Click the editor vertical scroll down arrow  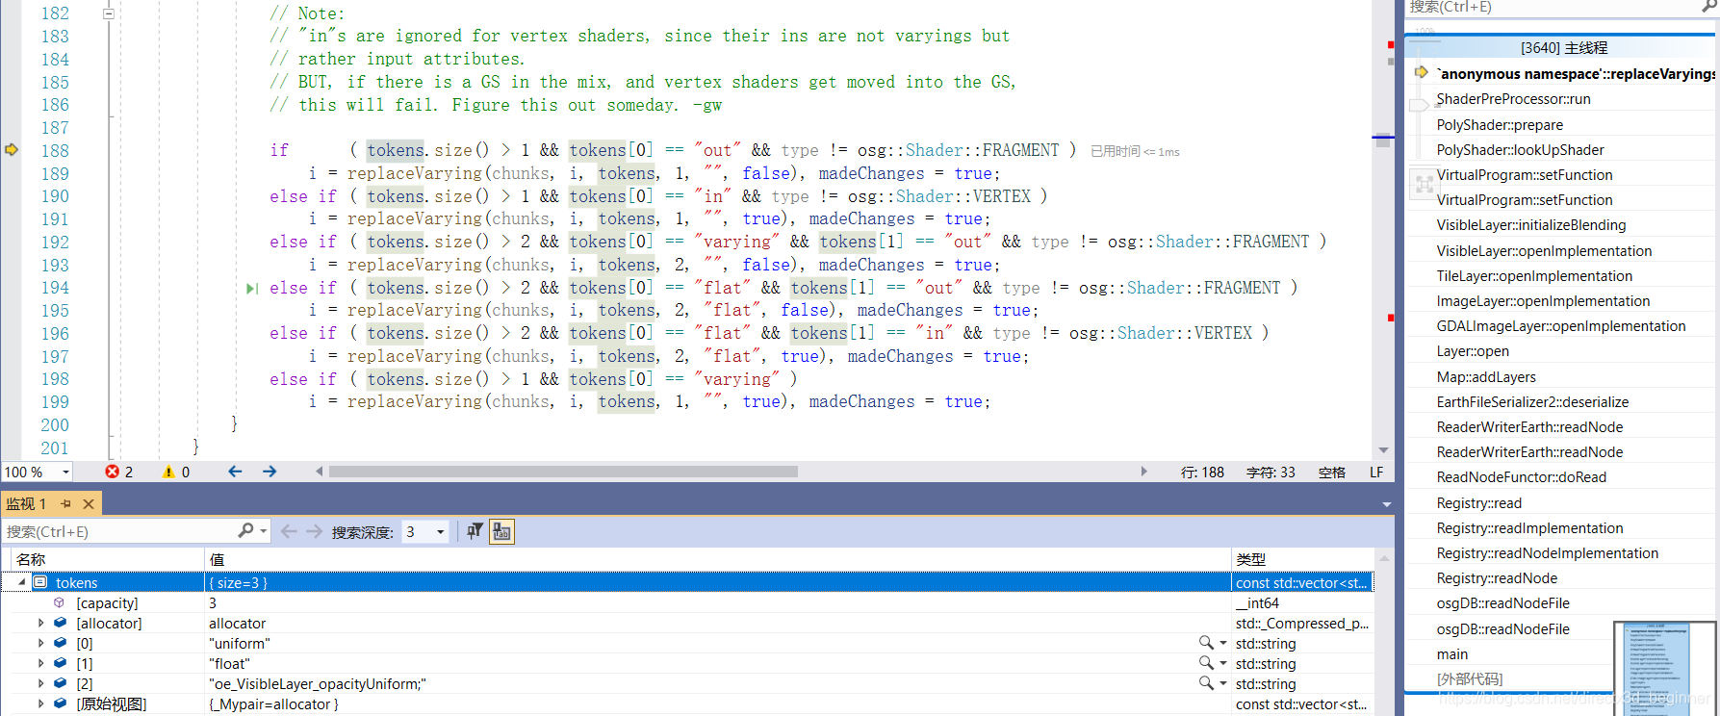coord(1383,450)
